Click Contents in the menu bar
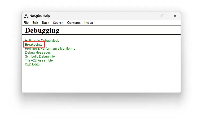 pos(74,23)
